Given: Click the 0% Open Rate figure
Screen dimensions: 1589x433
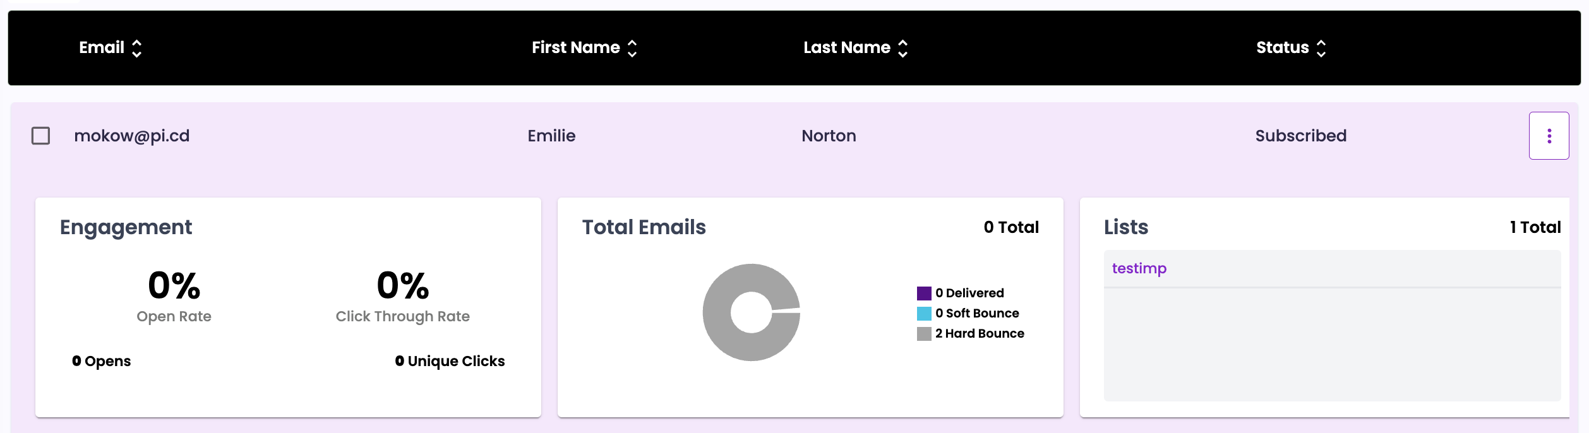Looking at the screenshot, I should (x=174, y=286).
